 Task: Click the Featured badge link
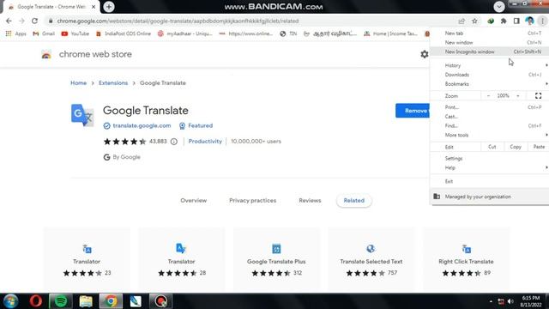(x=196, y=126)
